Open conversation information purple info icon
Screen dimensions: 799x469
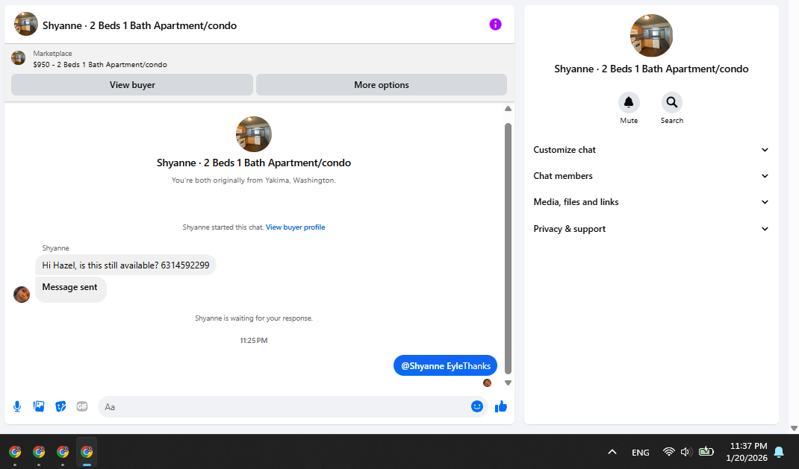[x=495, y=25]
